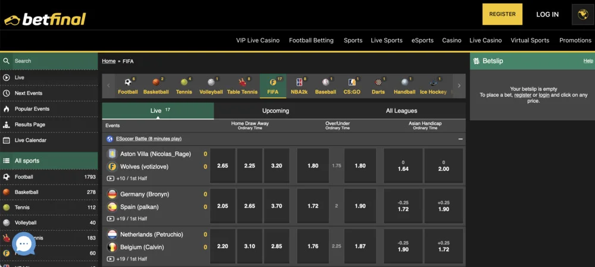The image size is (595, 267).
Task: Click live stream icon for Germany vs Spain
Action: coord(111,218)
